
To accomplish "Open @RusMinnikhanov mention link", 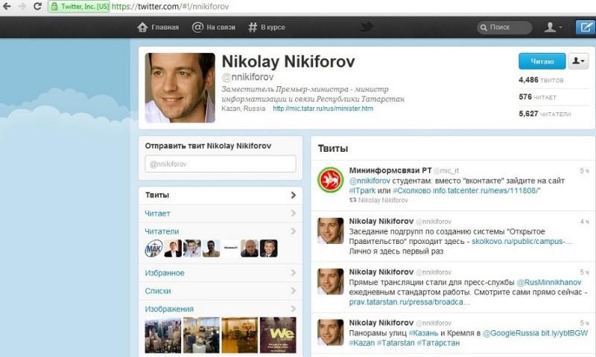I will coord(549,283).
